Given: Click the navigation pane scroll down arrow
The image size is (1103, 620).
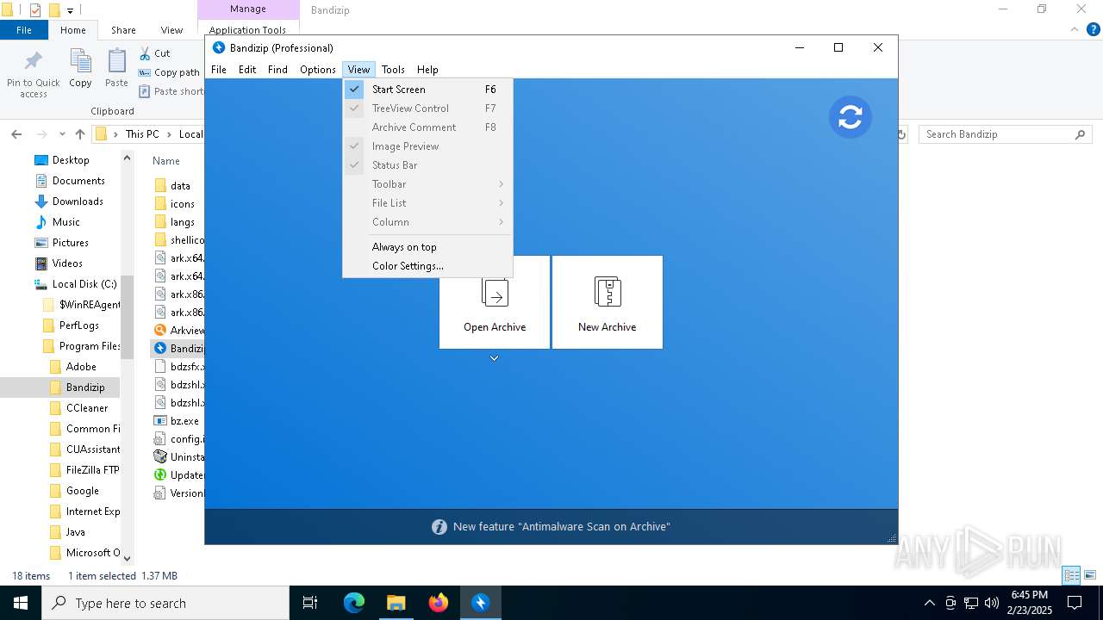Looking at the screenshot, I should click(128, 558).
